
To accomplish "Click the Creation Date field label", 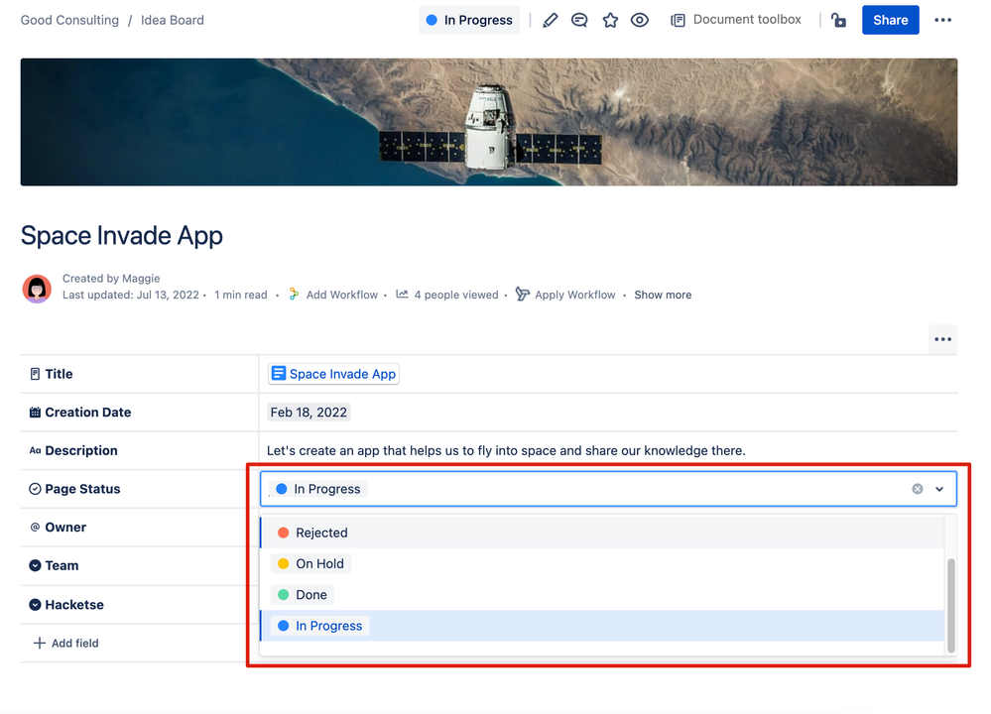I will point(88,413).
